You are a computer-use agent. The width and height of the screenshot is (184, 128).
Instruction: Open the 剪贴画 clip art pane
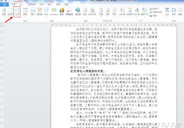coord(40,12)
